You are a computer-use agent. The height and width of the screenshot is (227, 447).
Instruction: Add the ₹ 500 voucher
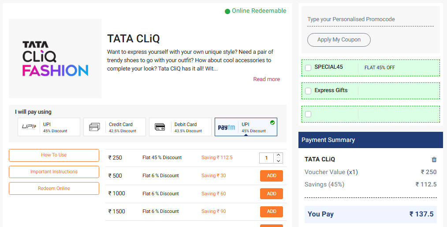pos(272,176)
